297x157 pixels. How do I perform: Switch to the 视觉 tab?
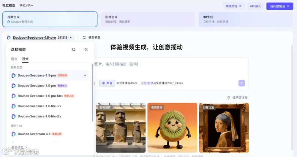tap(25, 59)
